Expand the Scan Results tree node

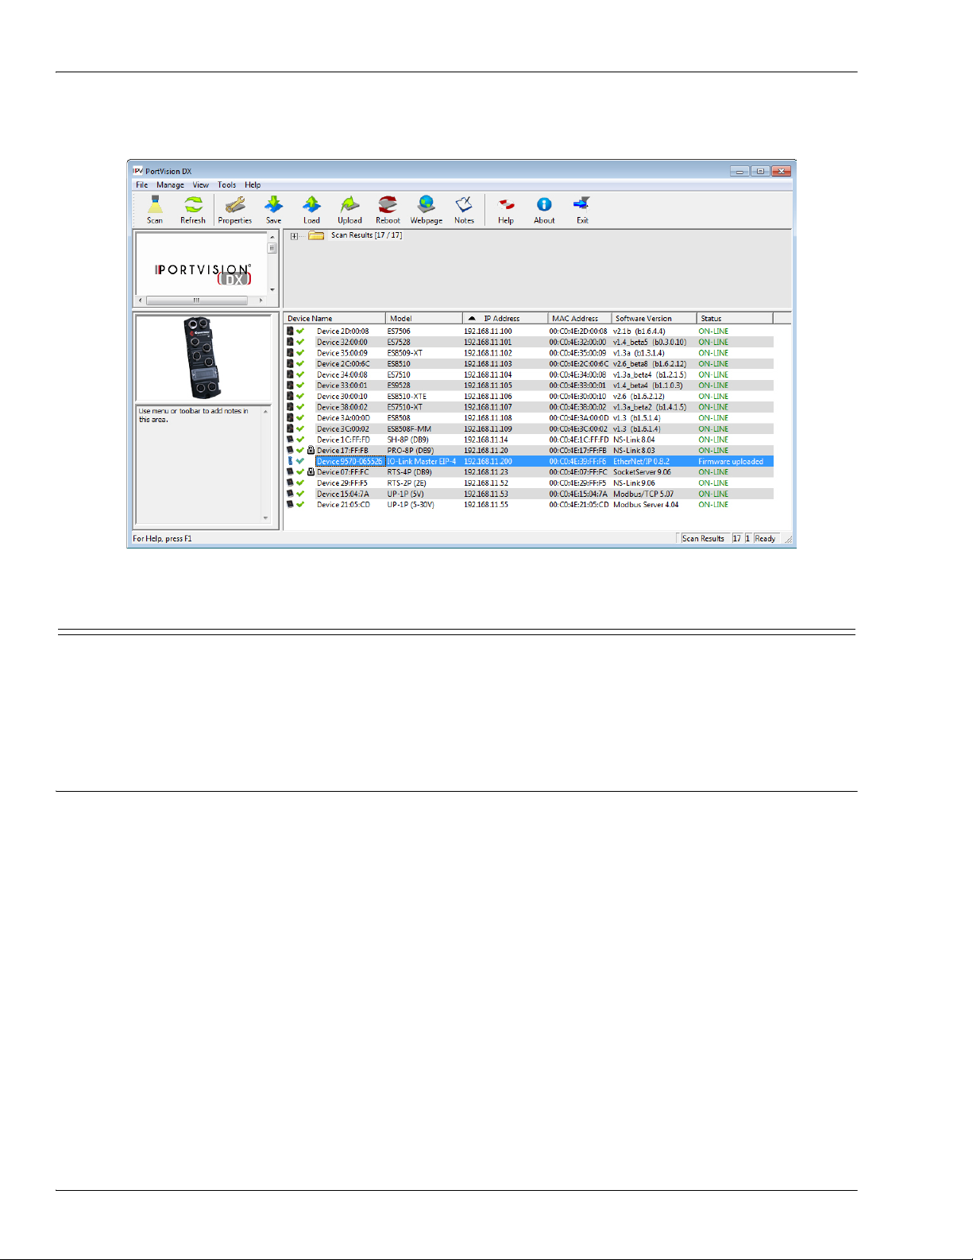pyautogui.click(x=294, y=236)
